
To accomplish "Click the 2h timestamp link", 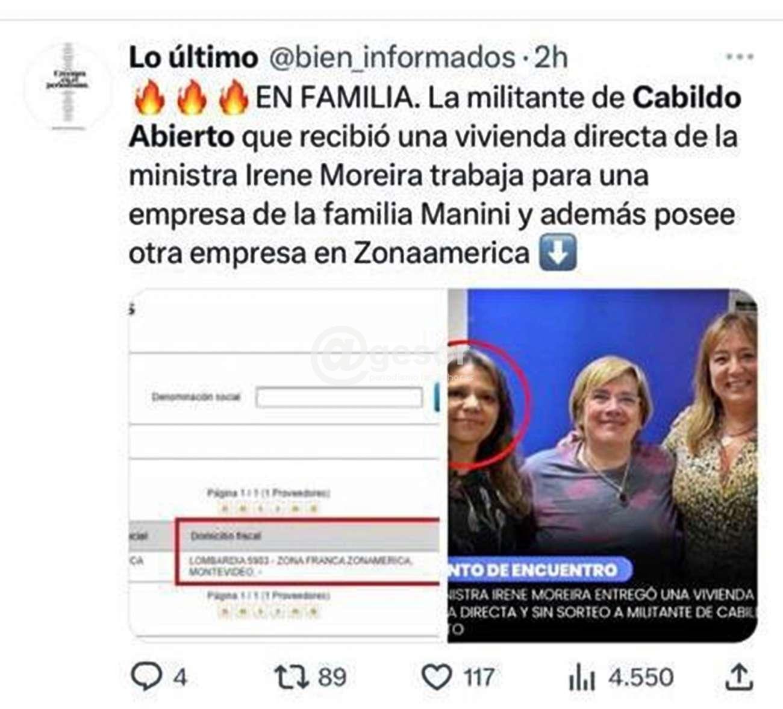I will point(551,58).
